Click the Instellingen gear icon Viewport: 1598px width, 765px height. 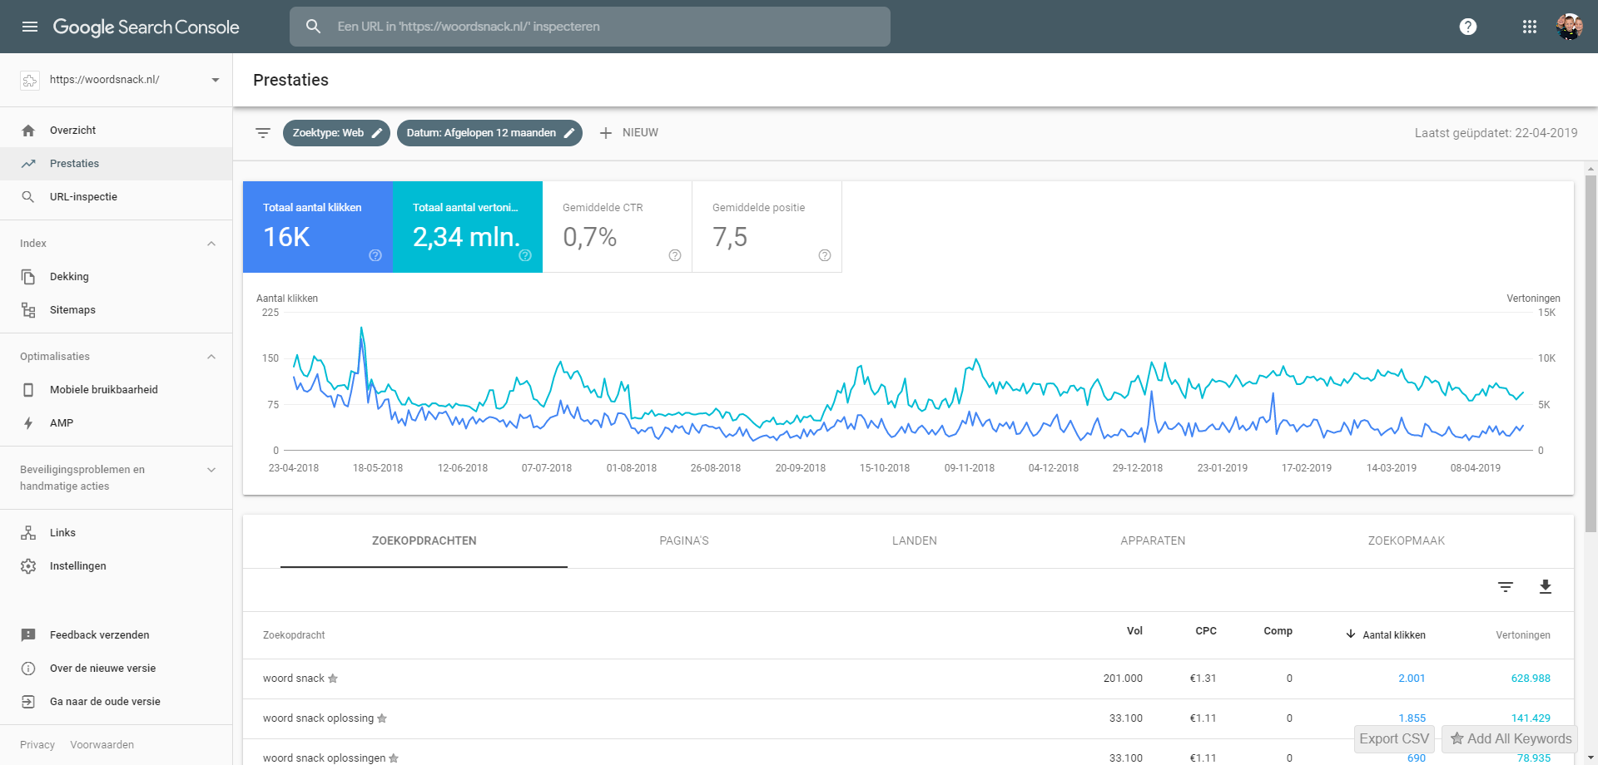pyautogui.click(x=28, y=566)
